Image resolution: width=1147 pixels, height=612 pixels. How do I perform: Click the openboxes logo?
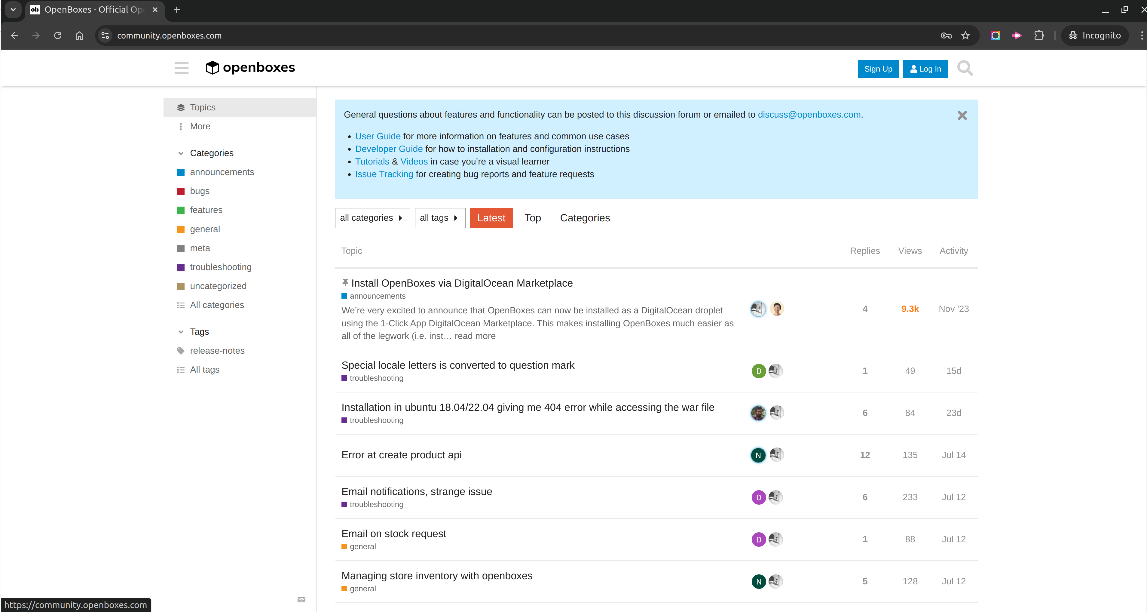(250, 68)
